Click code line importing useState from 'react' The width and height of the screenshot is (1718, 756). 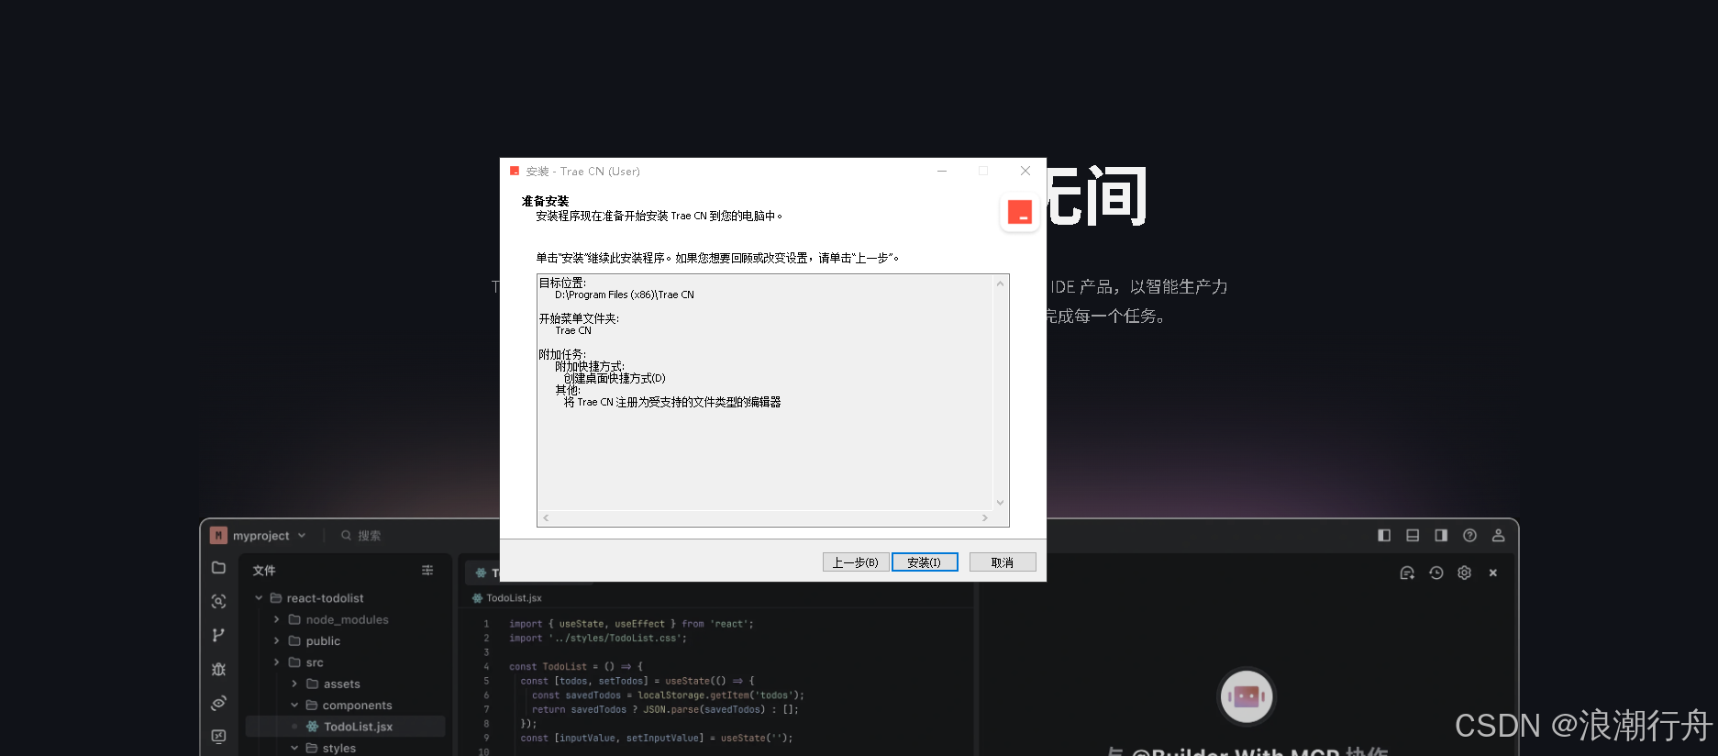pos(631,624)
